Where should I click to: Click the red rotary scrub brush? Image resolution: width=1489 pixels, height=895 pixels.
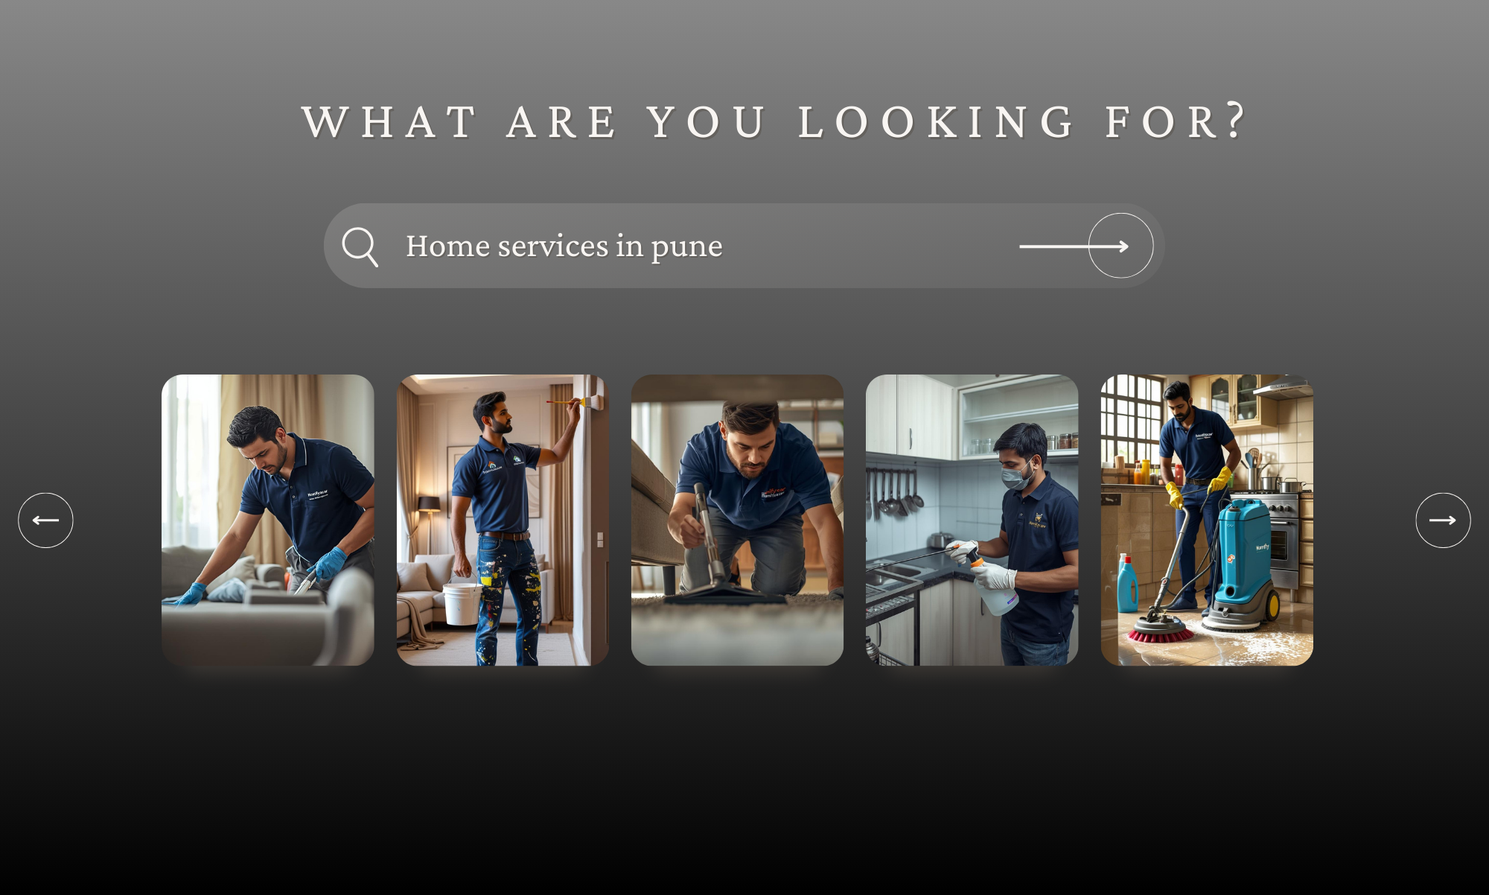pos(1161,631)
